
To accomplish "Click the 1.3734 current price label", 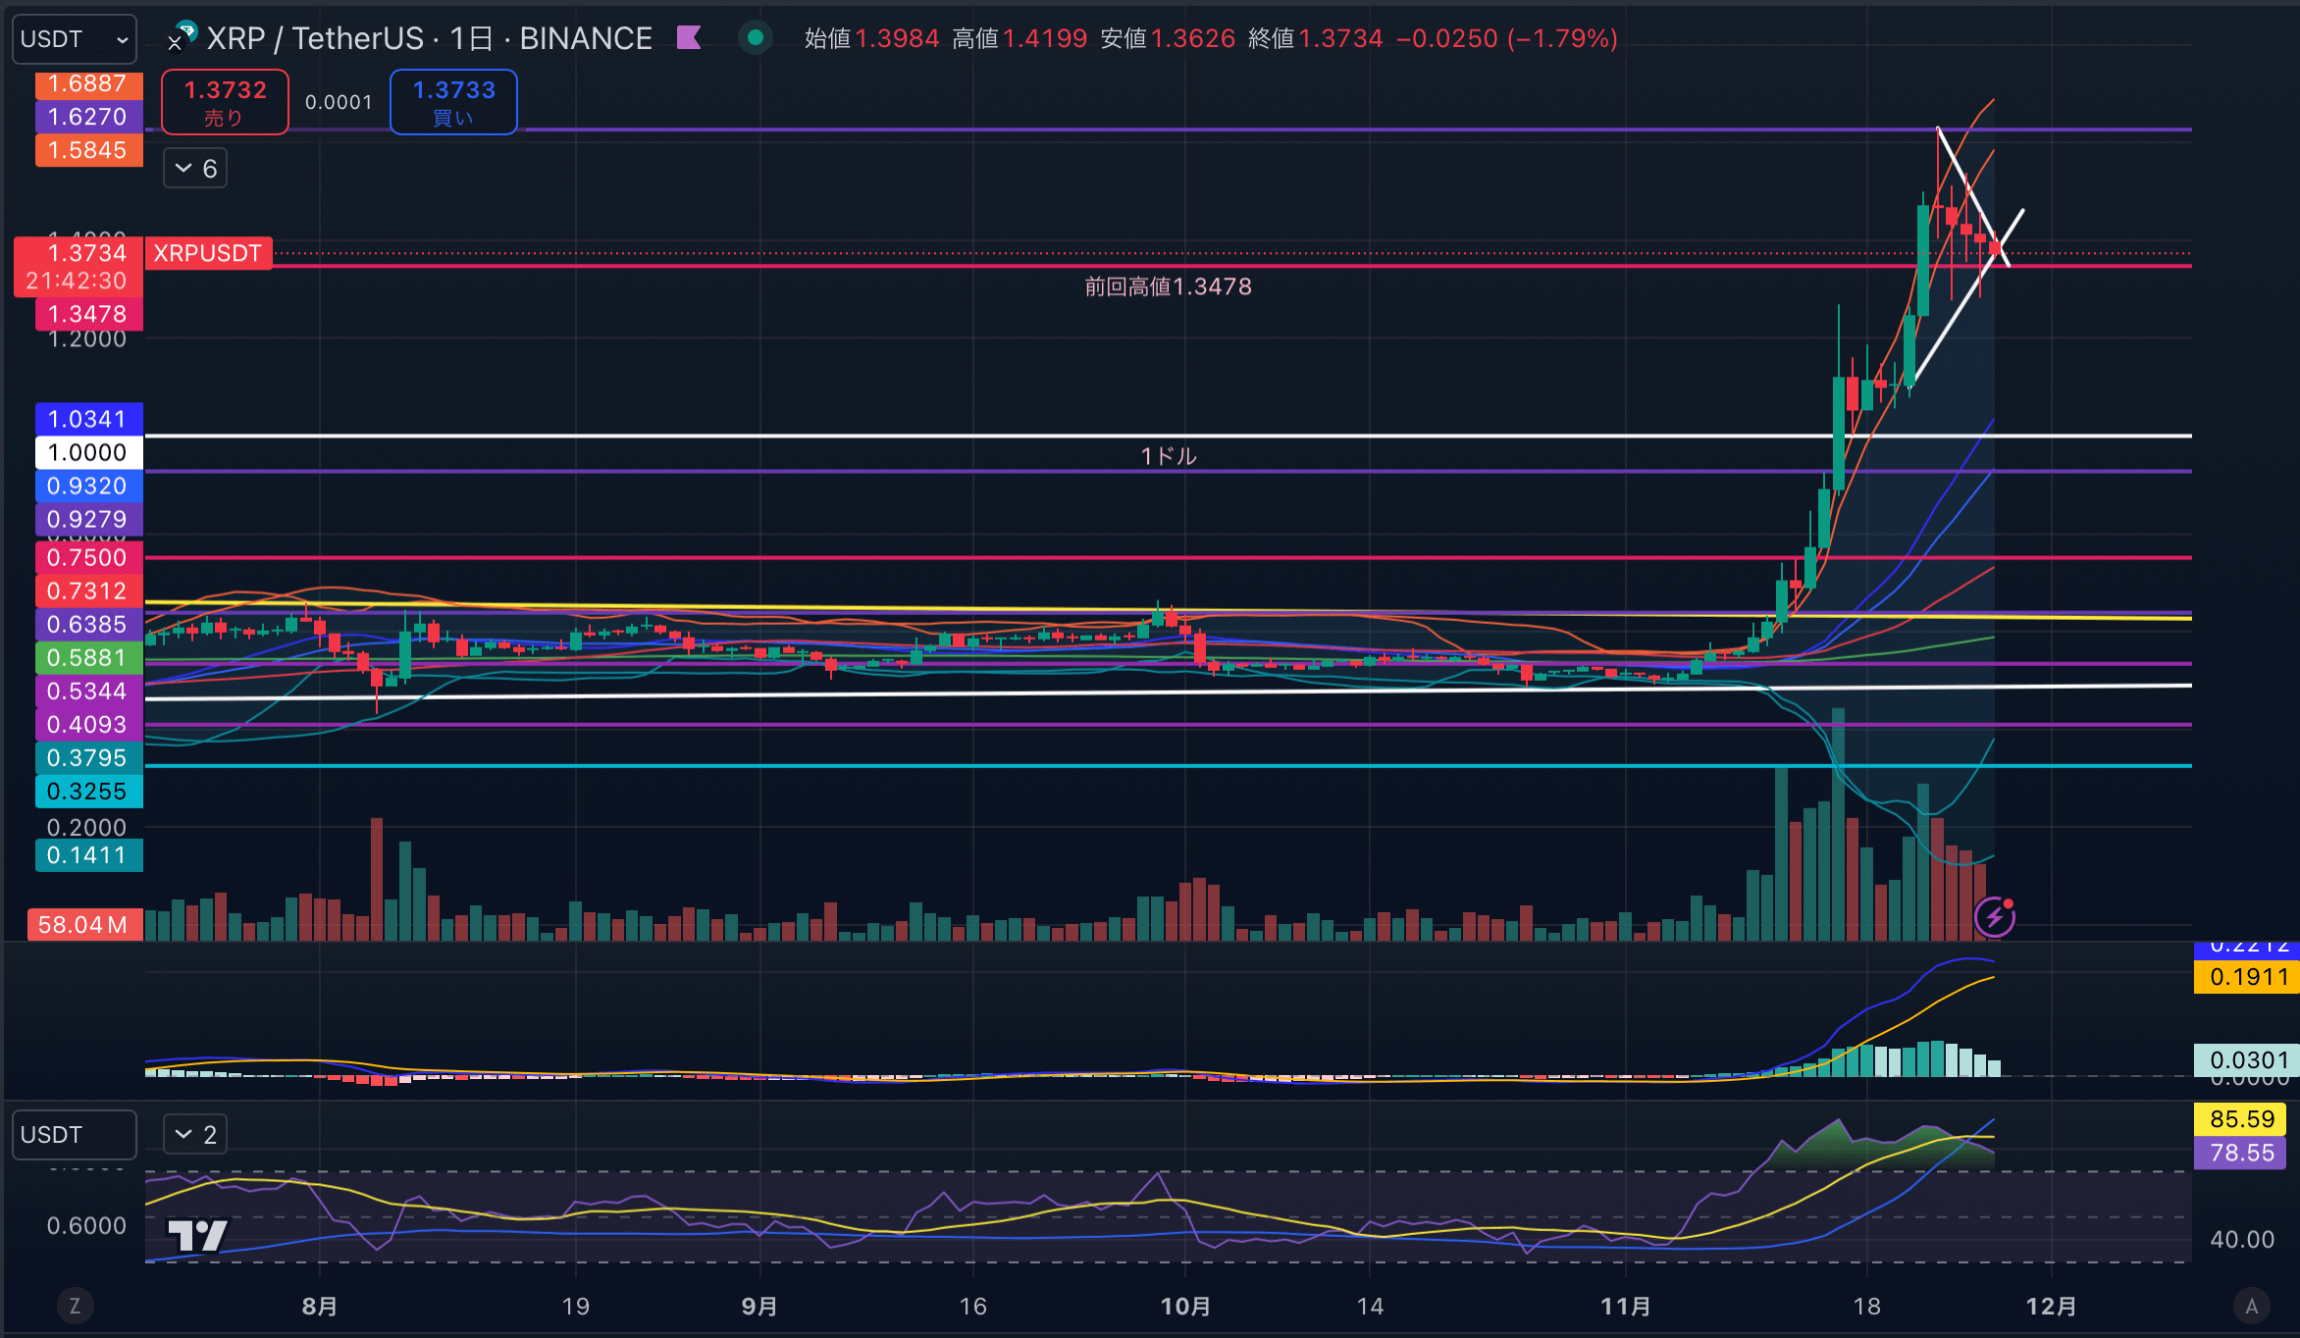I will (78, 266).
